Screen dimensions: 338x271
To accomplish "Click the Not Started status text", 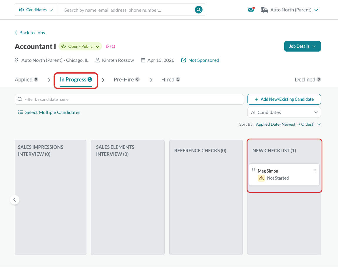I will click(x=278, y=178).
